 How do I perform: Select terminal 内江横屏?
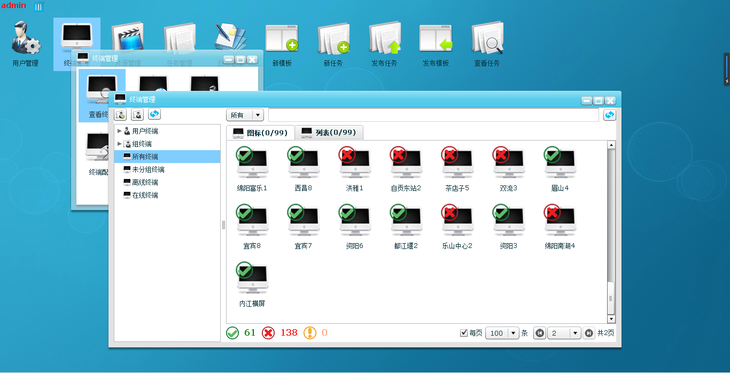pyautogui.click(x=252, y=284)
